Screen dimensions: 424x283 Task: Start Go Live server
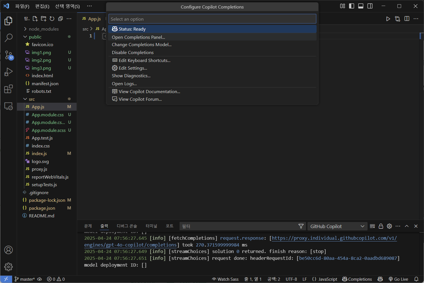398,279
